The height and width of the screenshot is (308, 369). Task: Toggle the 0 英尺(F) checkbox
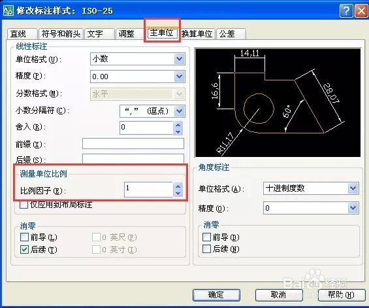pyautogui.click(x=96, y=237)
